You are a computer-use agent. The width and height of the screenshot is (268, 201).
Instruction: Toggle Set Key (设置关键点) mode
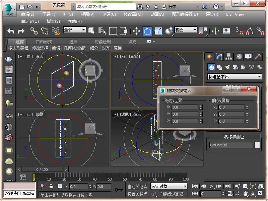pyautogui.click(x=137, y=194)
